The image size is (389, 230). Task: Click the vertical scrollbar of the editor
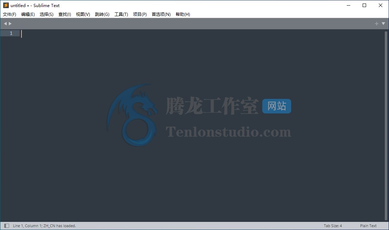[x=386, y=126]
